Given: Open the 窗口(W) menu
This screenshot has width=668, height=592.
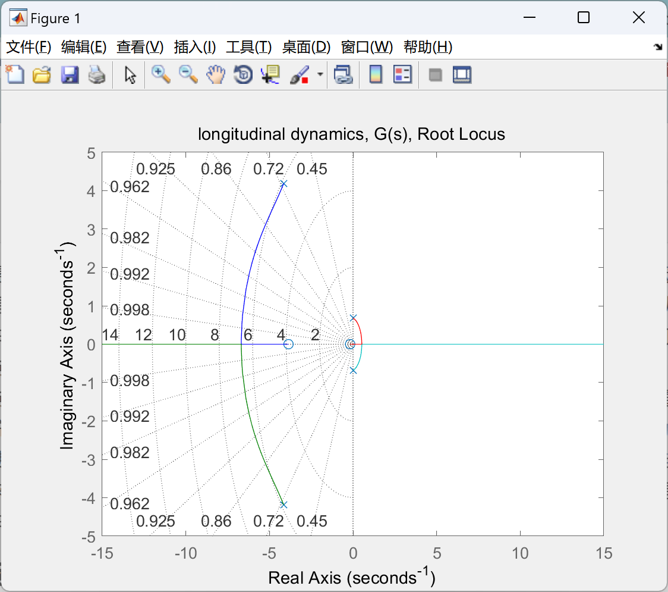Looking at the screenshot, I should click(x=367, y=47).
